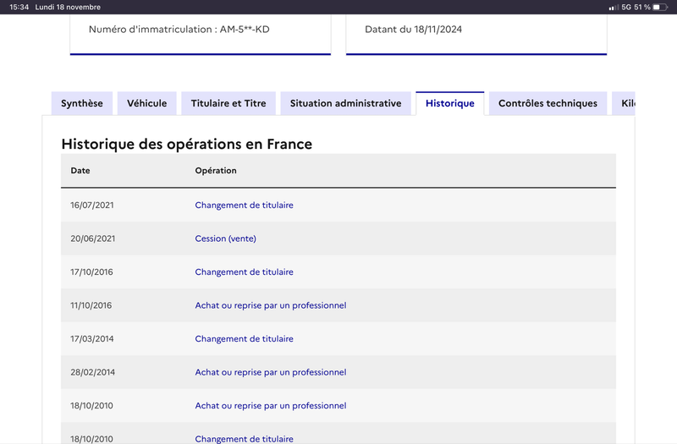Screen dimensions: 677x444
Task: Click the Historique des opérations en France heading
Action: point(186,144)
